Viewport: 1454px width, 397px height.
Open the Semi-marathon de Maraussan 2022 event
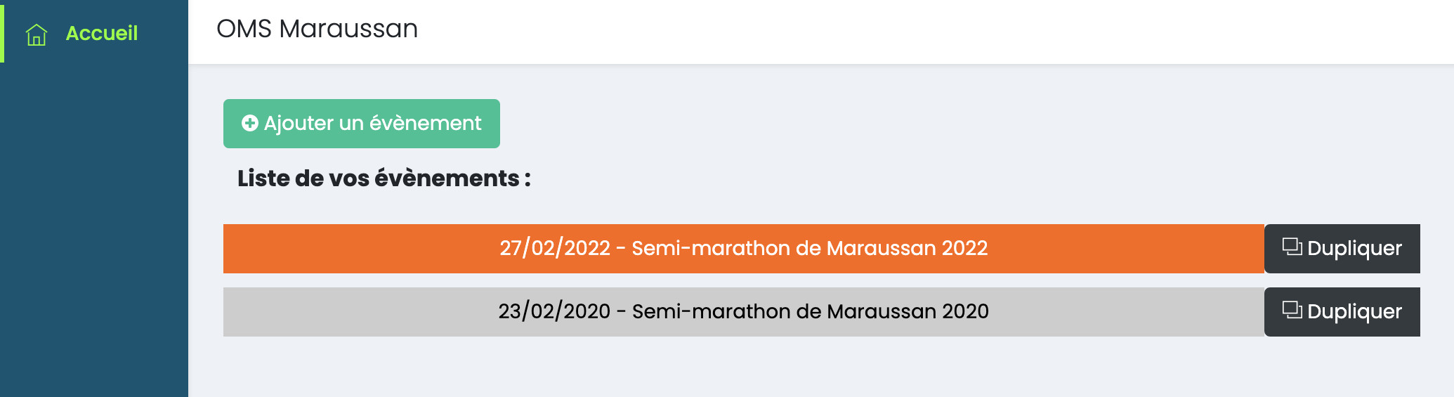[809, 249]
